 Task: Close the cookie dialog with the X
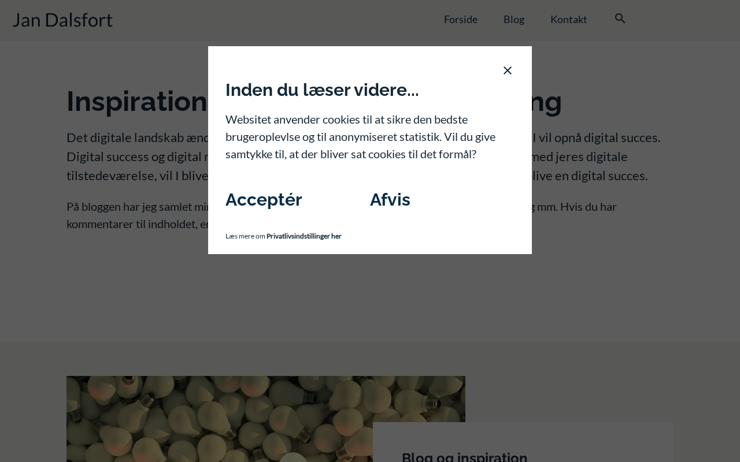(x=508, y=70)
